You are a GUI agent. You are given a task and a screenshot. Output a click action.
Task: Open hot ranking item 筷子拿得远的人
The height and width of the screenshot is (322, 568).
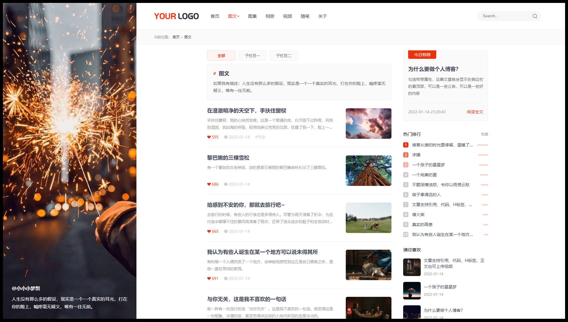[x=426, y=195]
